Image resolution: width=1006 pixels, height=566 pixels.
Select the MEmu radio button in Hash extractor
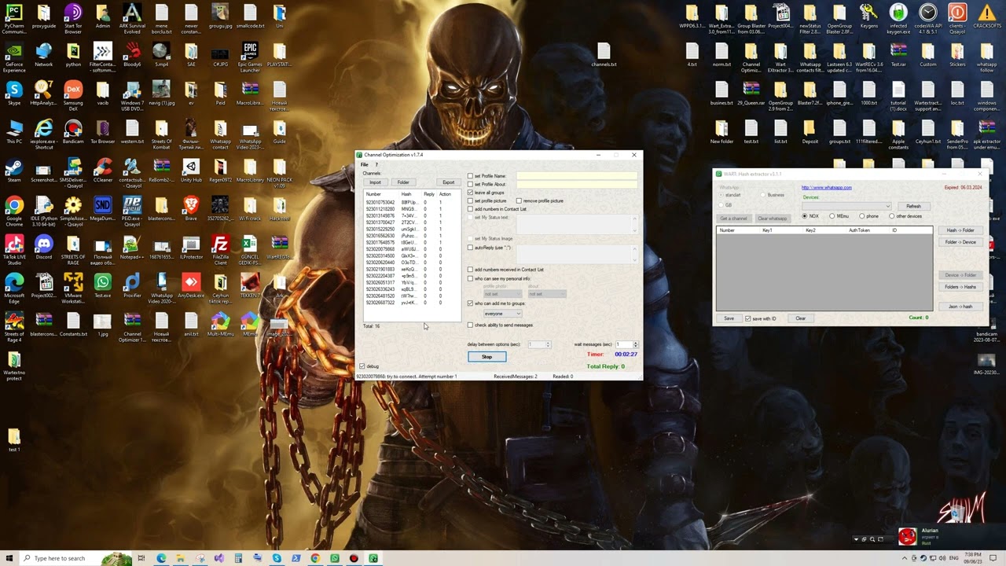point(832,216)
